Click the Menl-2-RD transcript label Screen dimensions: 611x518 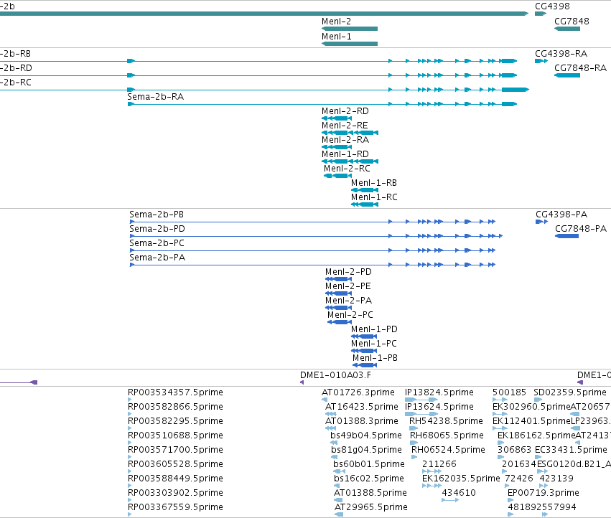pos(345,111)
